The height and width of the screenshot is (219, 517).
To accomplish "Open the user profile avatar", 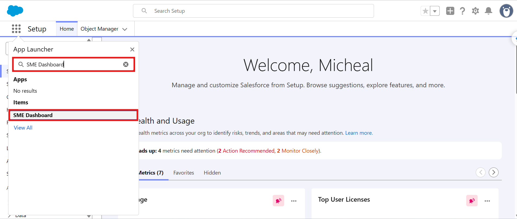I will (506, 11).
